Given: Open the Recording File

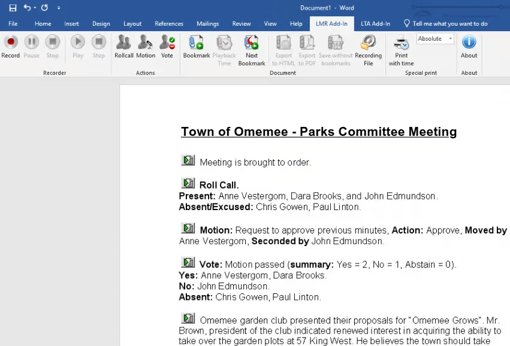Looking at the screenshot, I should (368, 50).
